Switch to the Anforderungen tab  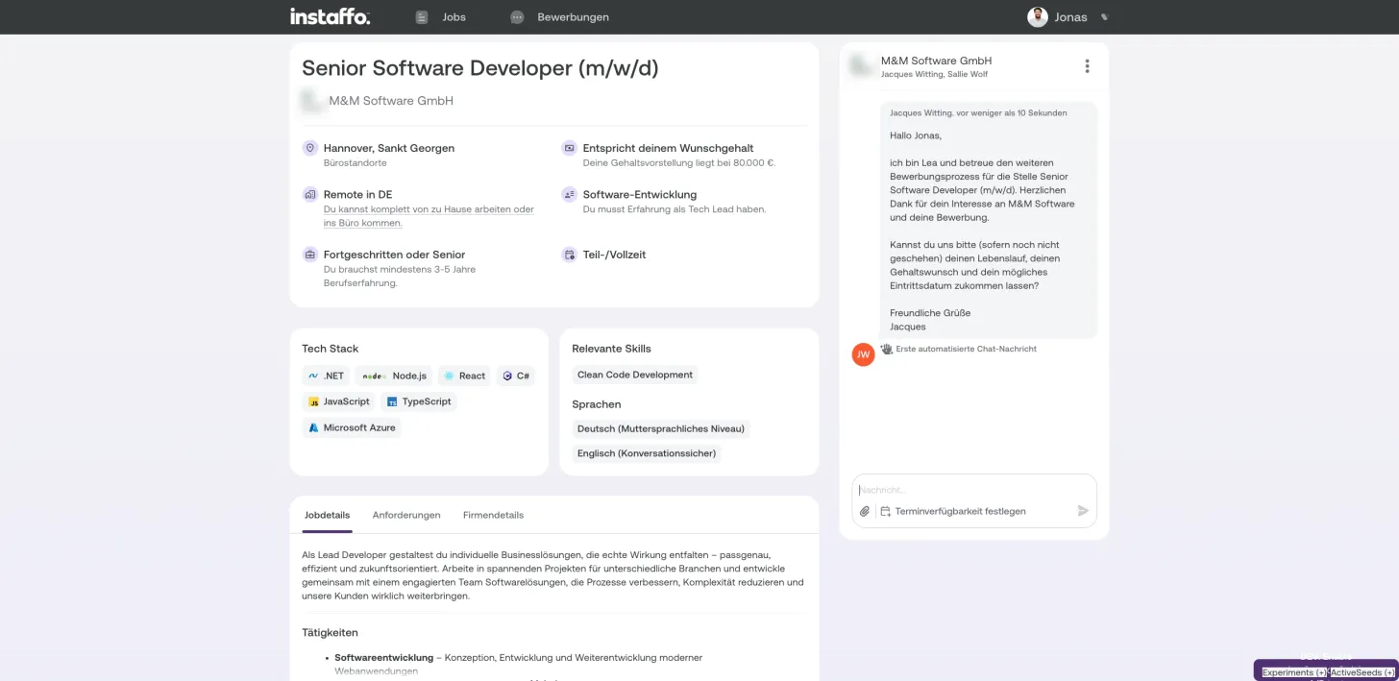406,515
